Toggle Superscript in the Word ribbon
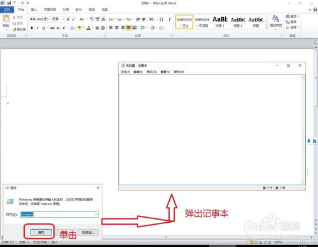318x247 pixels. [64, 28]
